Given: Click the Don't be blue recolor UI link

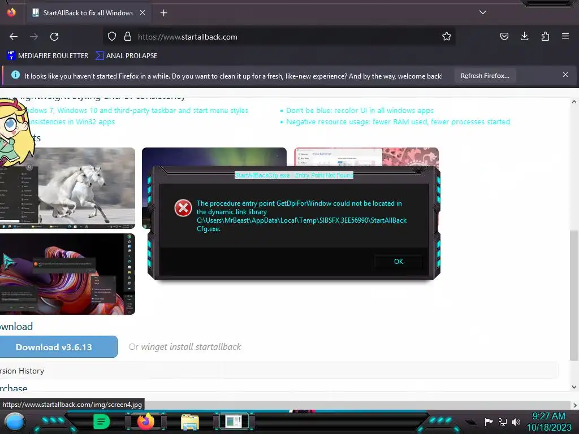Looking at the screenshot, I should (x=360, y=110).
